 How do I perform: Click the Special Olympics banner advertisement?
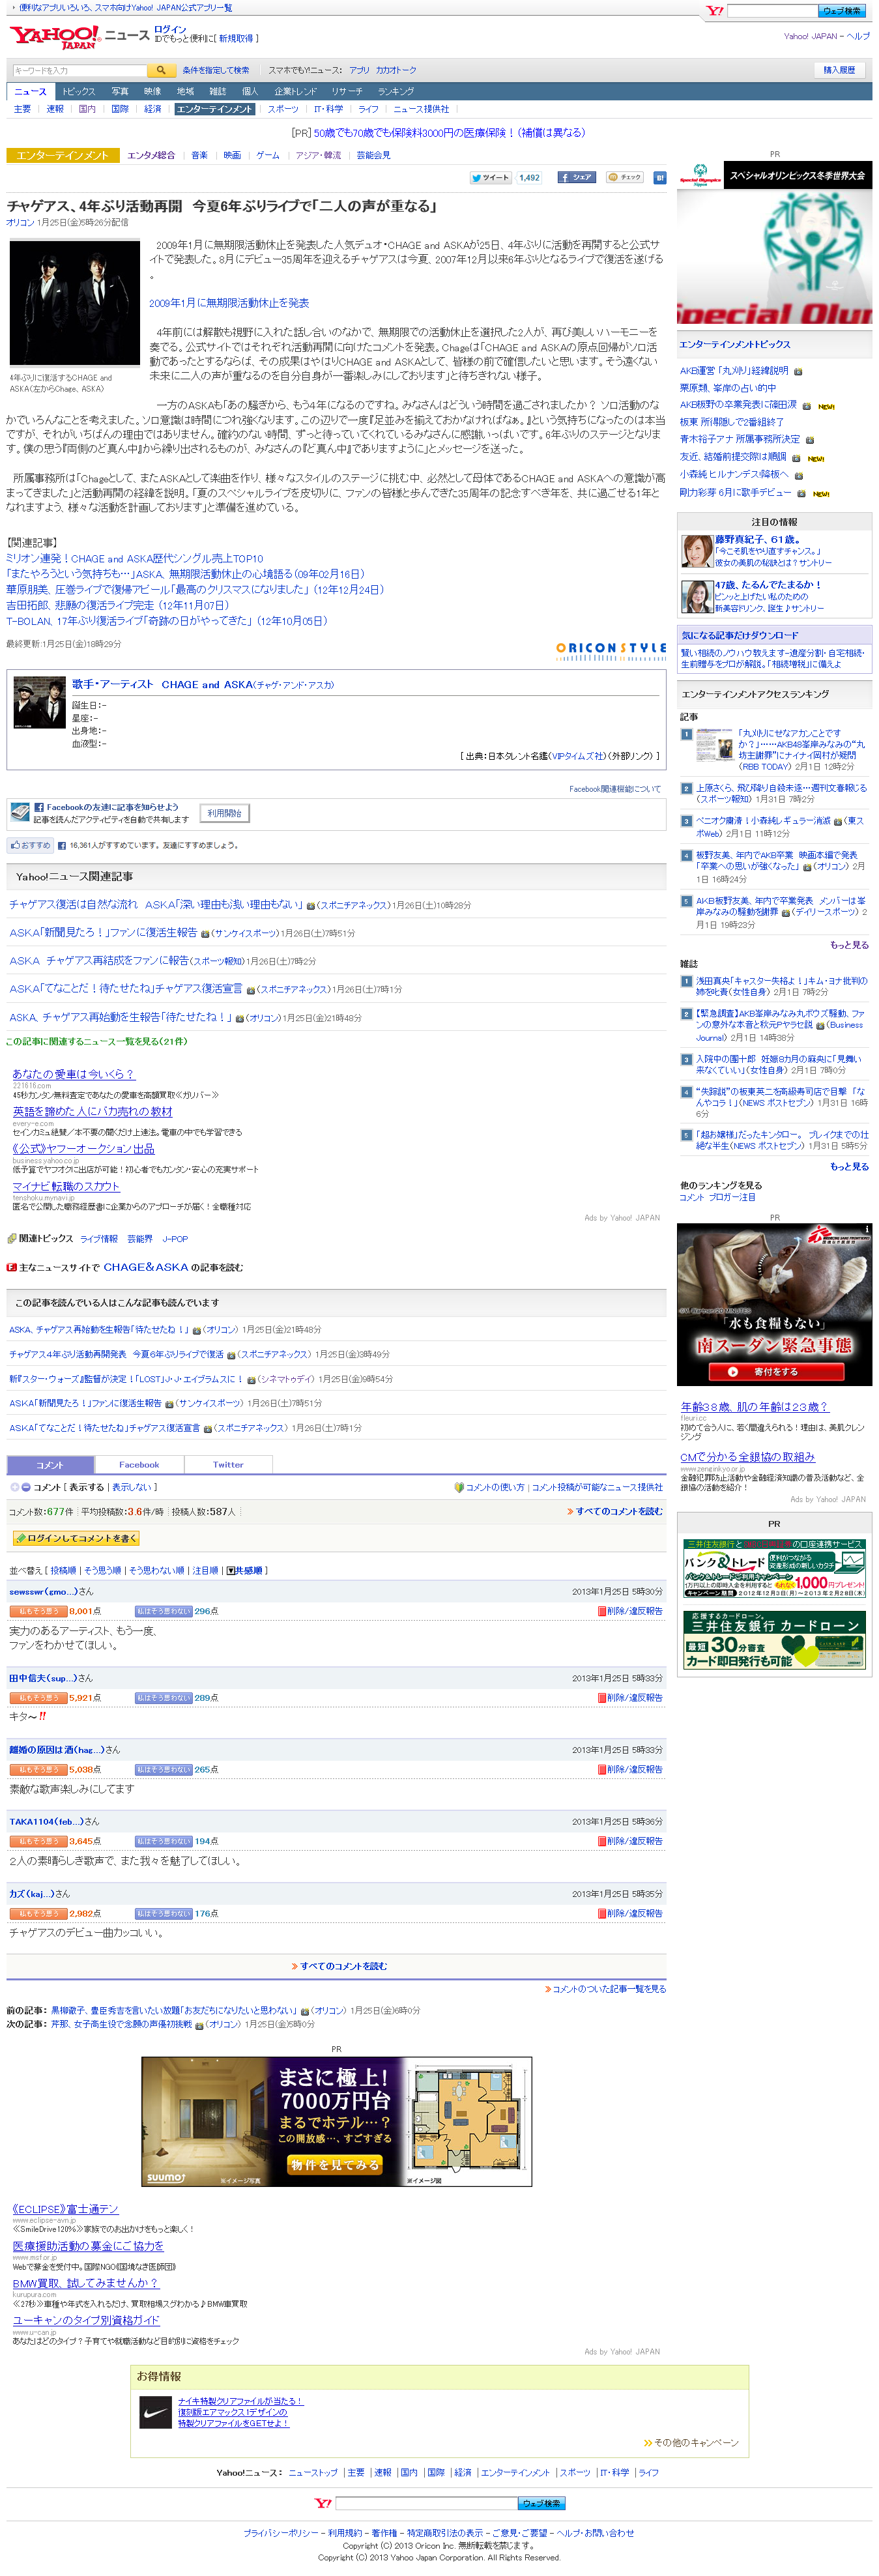(x=774, y=243)
